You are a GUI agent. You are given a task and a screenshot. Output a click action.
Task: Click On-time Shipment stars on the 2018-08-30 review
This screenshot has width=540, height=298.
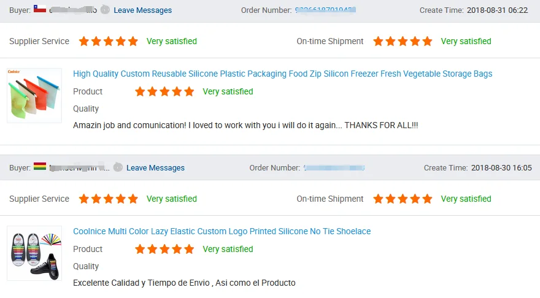(403, 199)
